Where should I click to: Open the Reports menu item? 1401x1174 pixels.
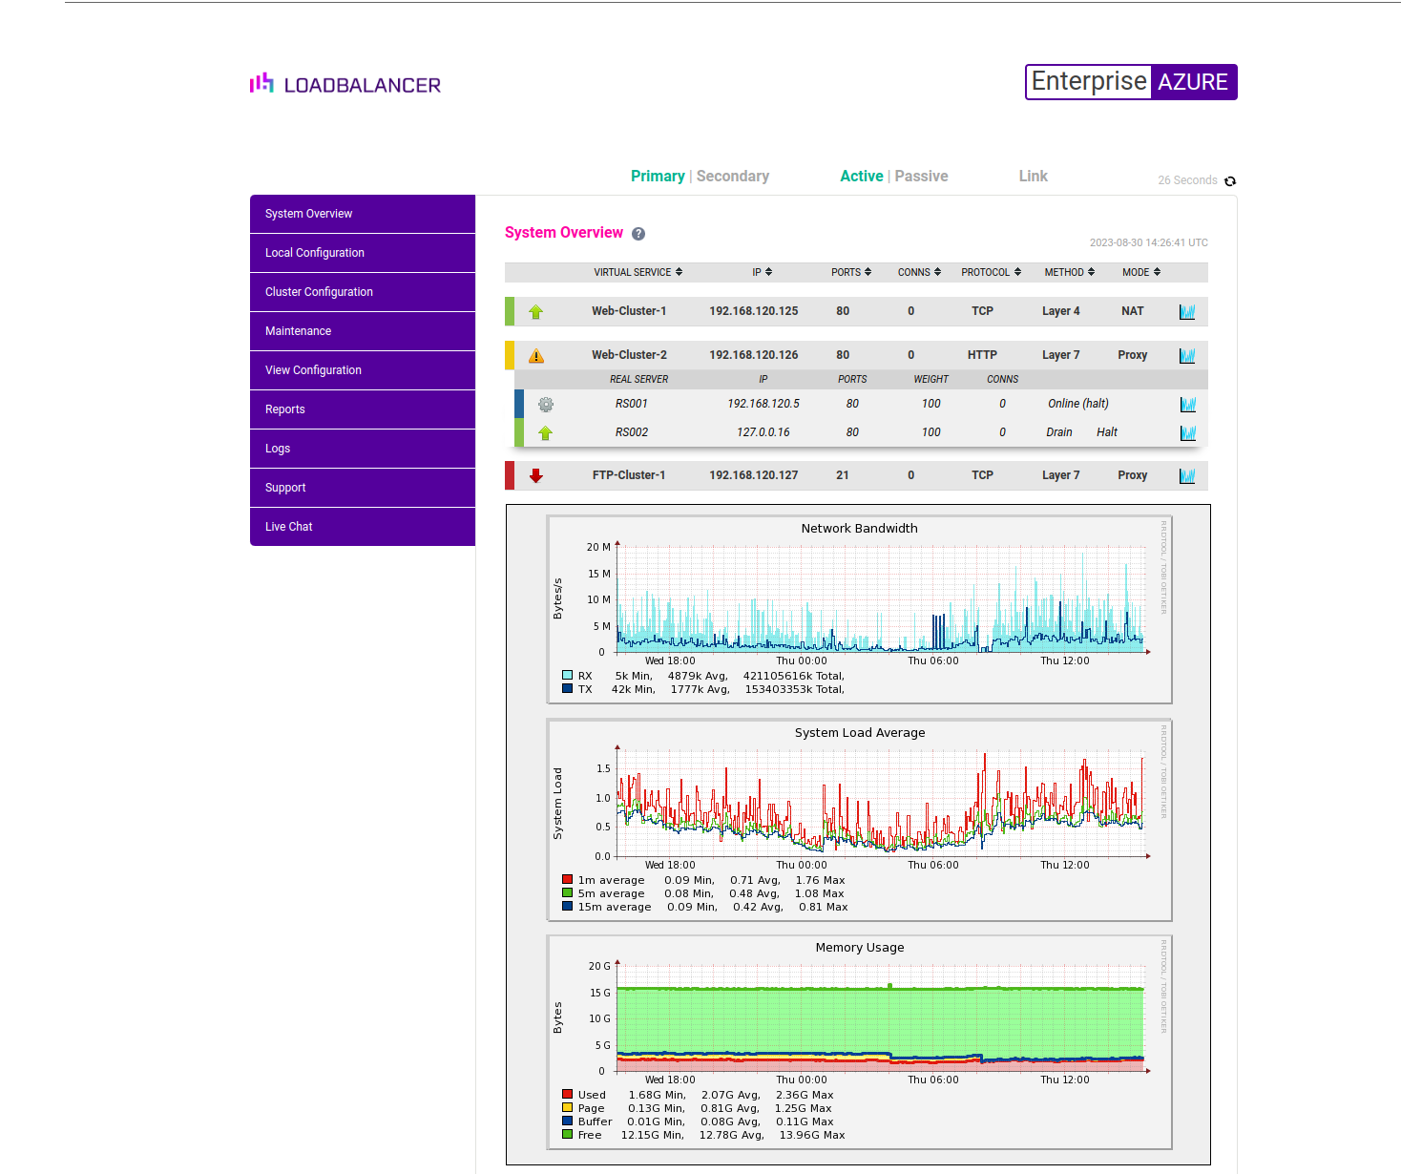(284, 409)
